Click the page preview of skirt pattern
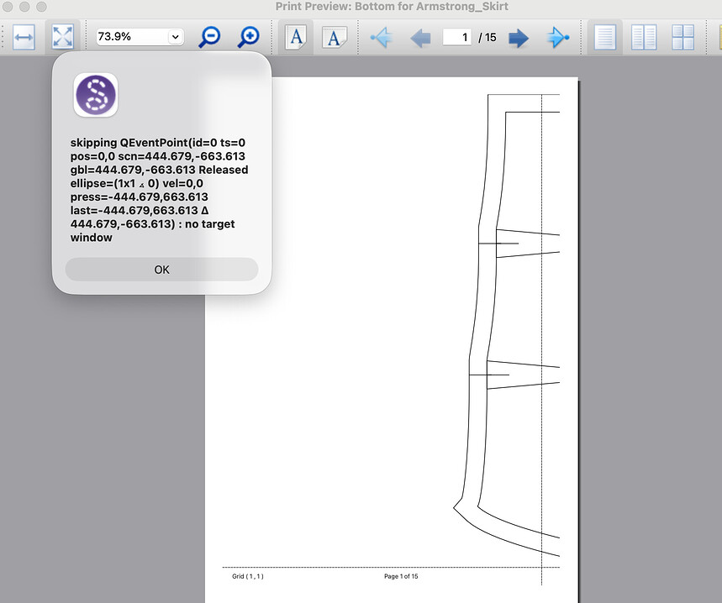The image size is (722, 603). point(392,339)
